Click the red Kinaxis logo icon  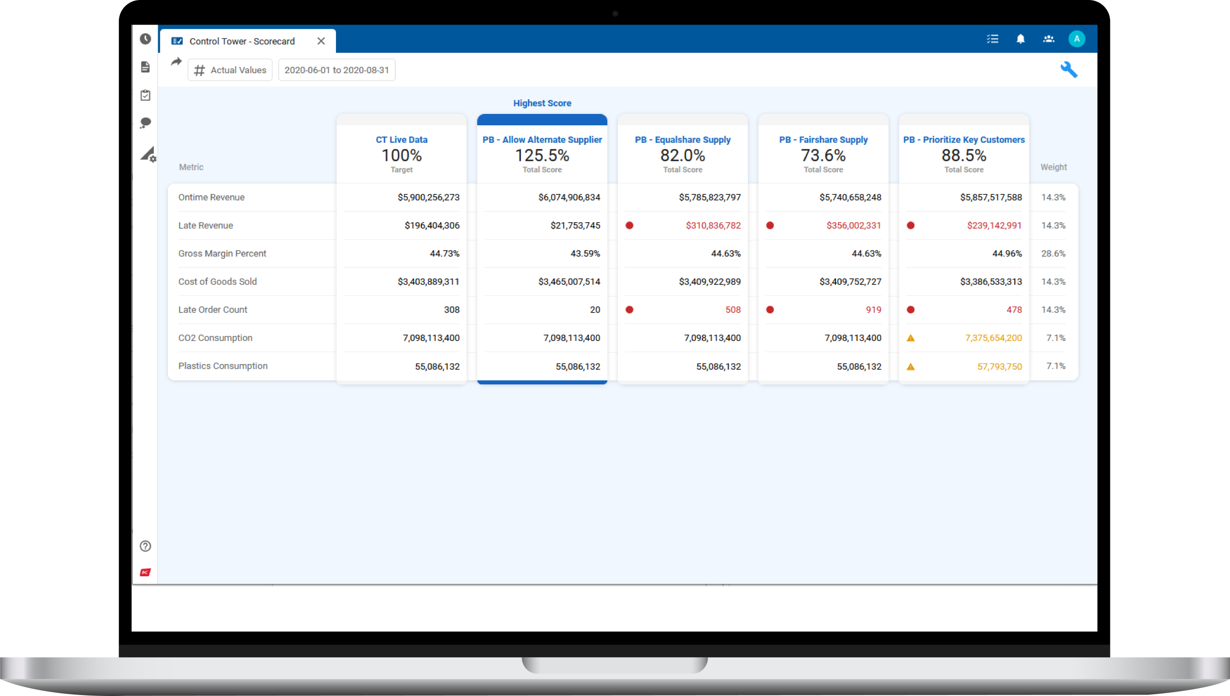[145, 572]
